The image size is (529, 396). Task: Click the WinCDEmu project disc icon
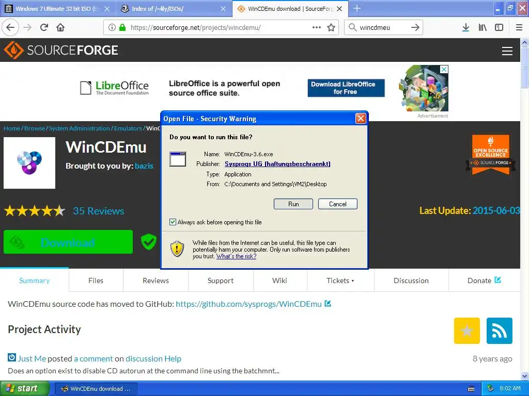[x=29, y=162]
